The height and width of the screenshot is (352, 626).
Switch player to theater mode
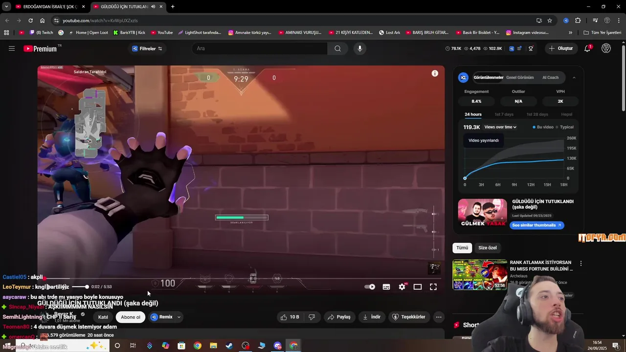418,287
